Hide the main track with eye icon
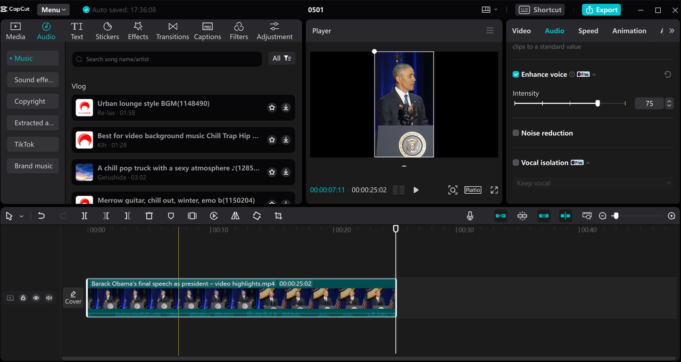This screenshot has height=362, width=681. point(36,298)
